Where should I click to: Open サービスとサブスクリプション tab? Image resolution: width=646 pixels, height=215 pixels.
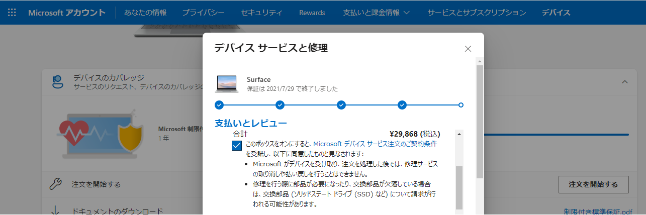[x=477, y=12]
